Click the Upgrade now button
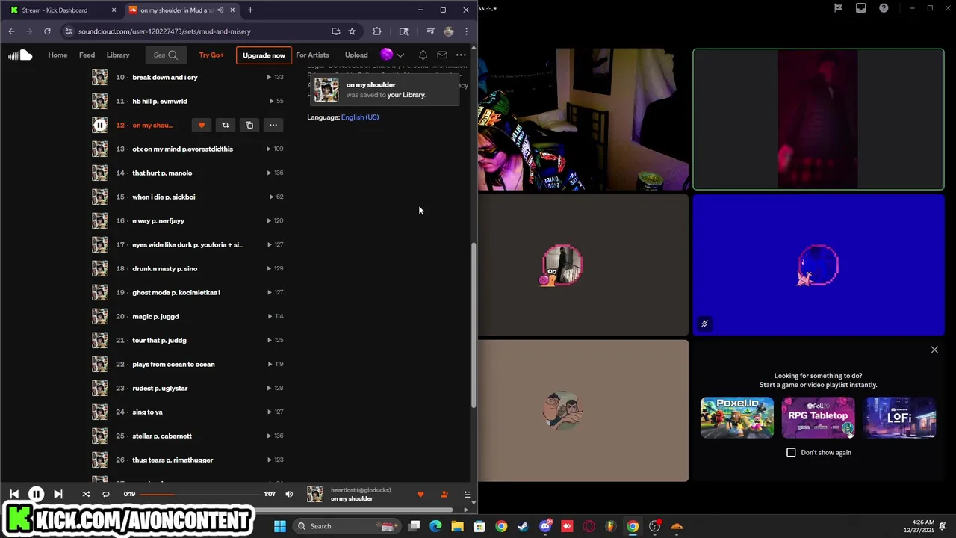The image size is (956, 538). [264, 55]
